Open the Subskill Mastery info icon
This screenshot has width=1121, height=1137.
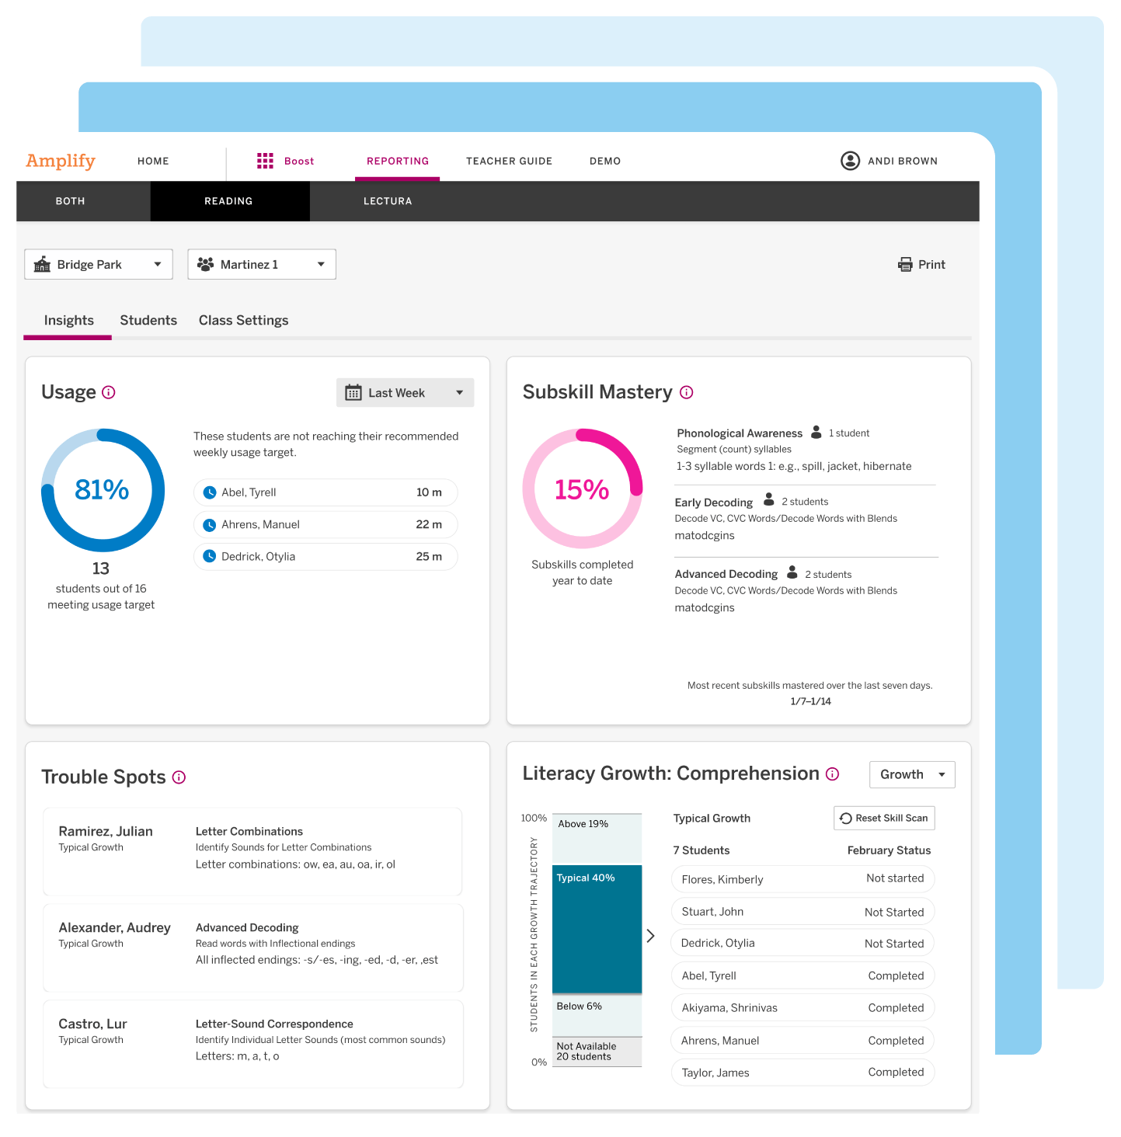[x=686, y=392]
